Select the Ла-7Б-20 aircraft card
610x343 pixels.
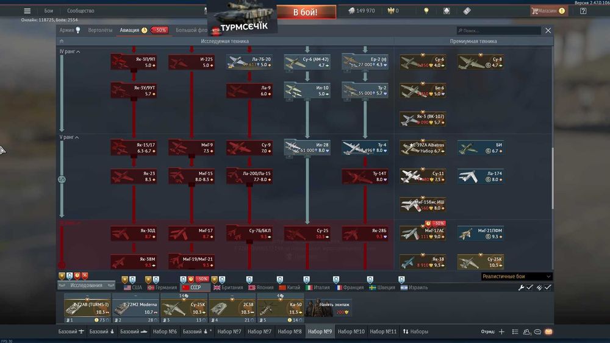(x=249, y=62)
